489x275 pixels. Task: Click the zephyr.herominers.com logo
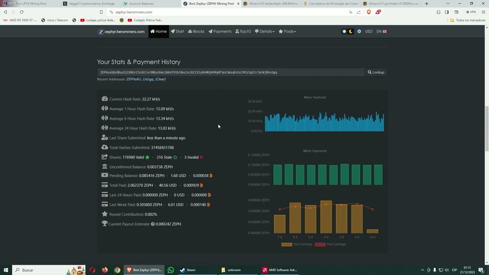121,32
